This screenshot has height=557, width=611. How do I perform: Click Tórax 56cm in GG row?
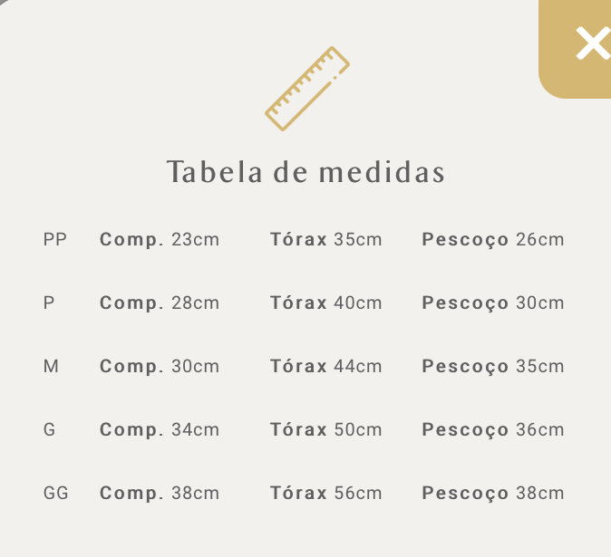click(x=325, y=494)
